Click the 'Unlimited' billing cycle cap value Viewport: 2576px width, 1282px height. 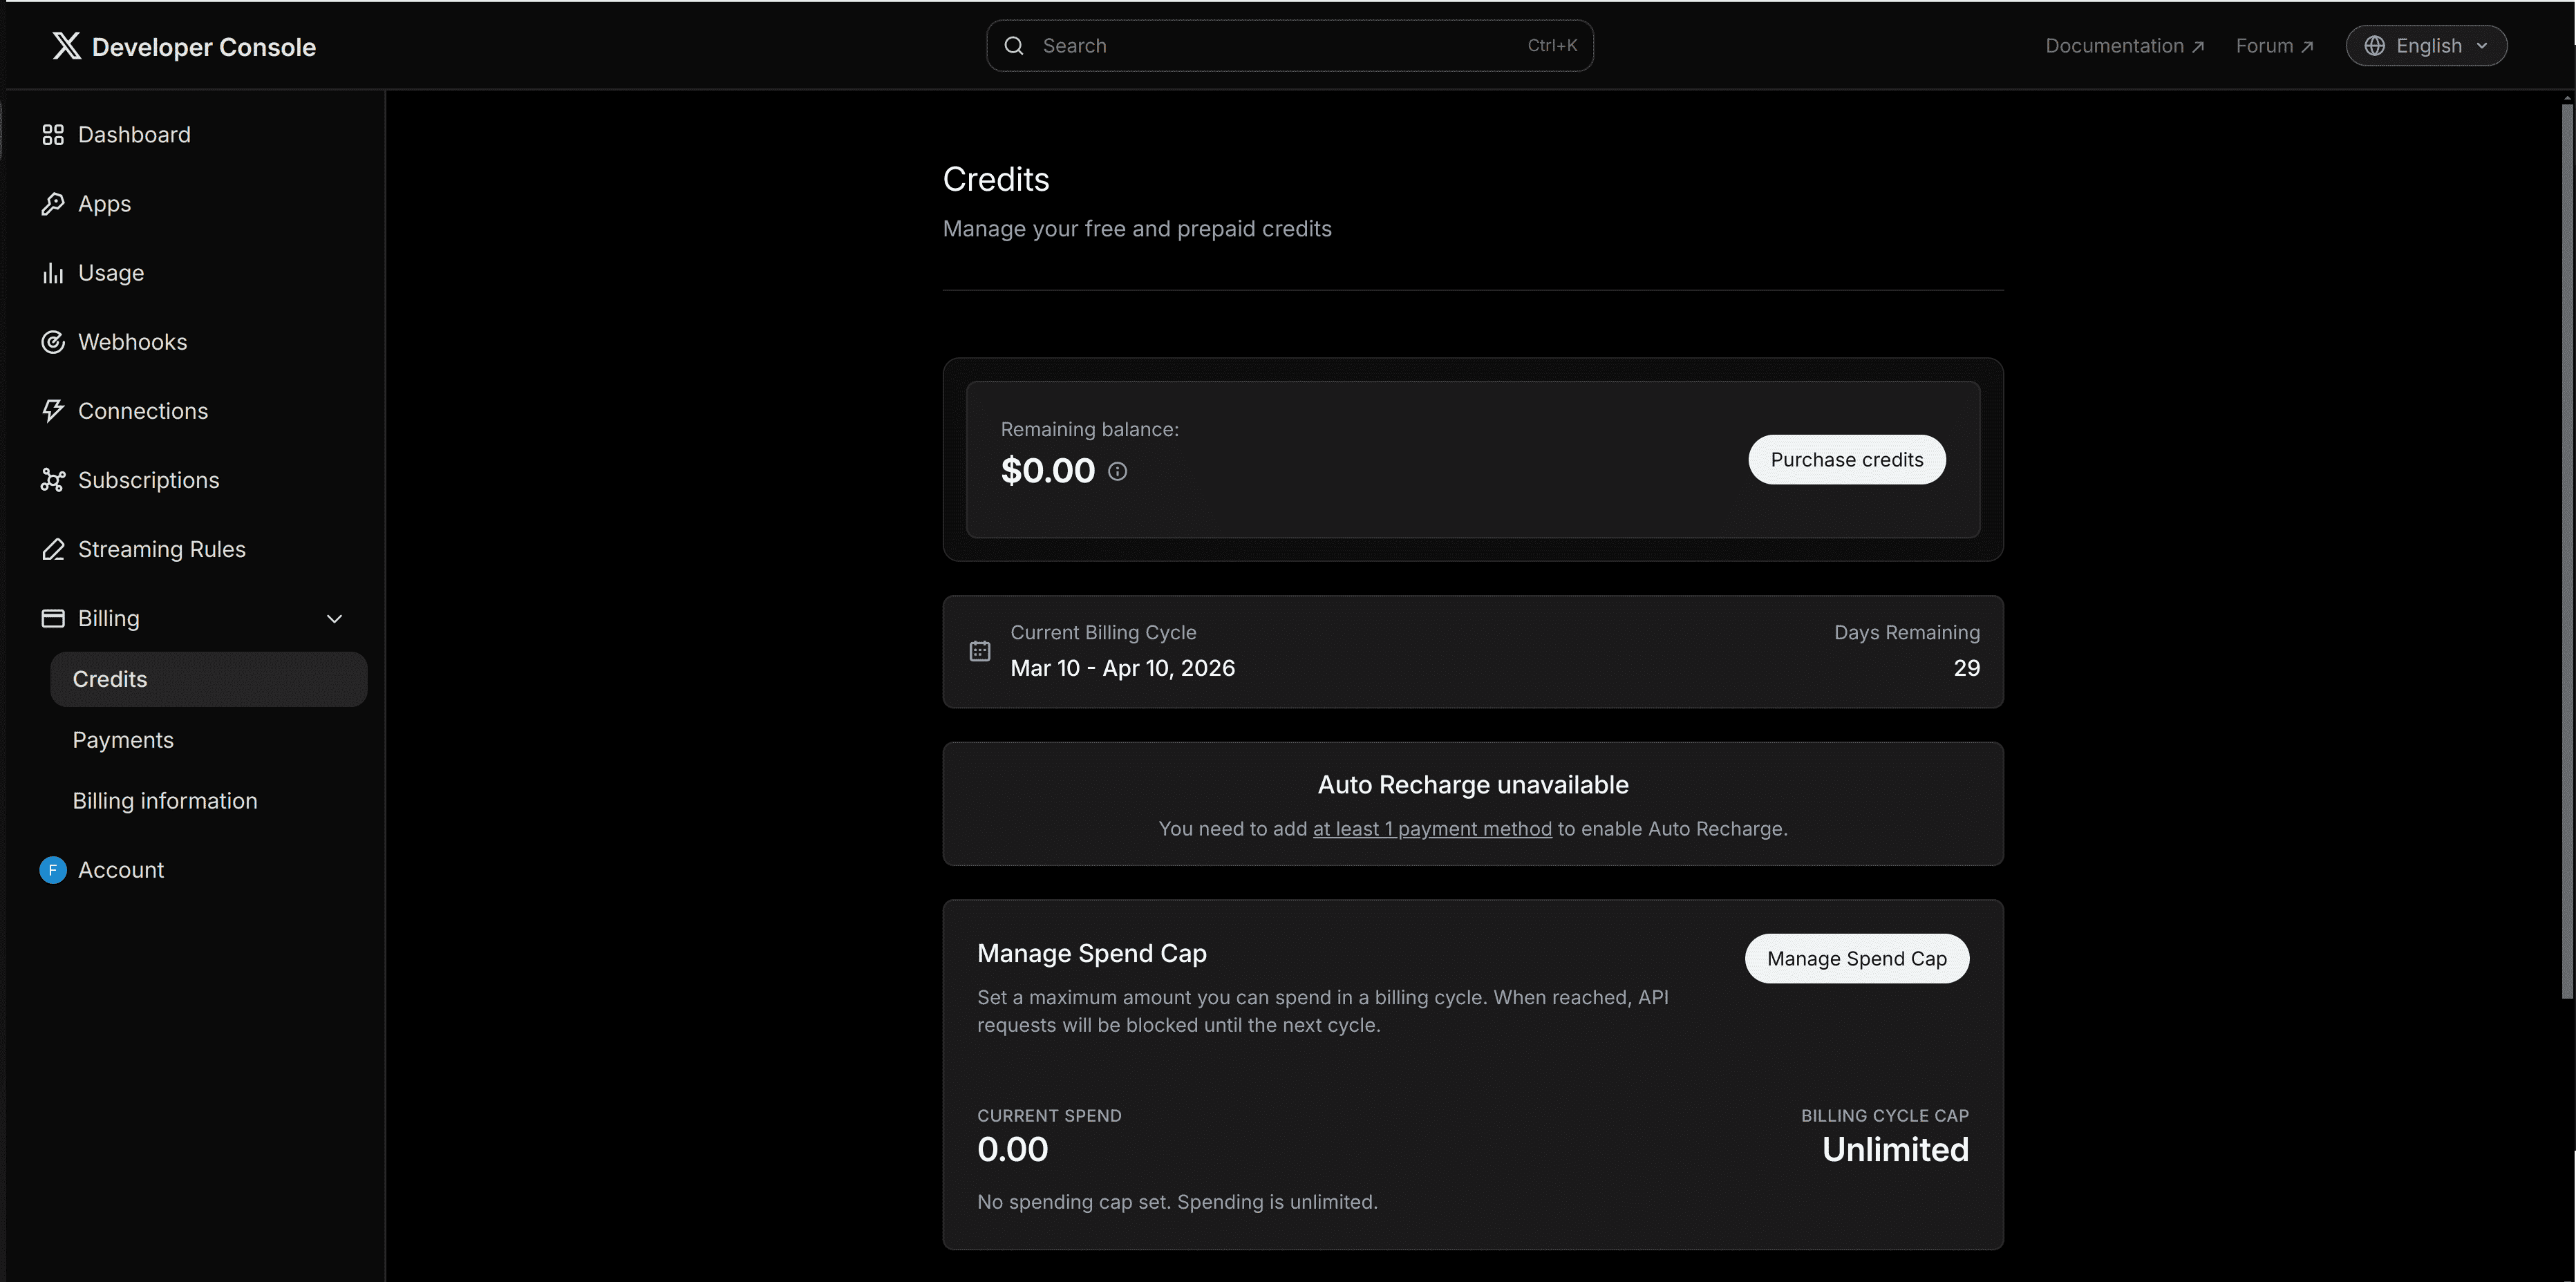point(1895,1150)
